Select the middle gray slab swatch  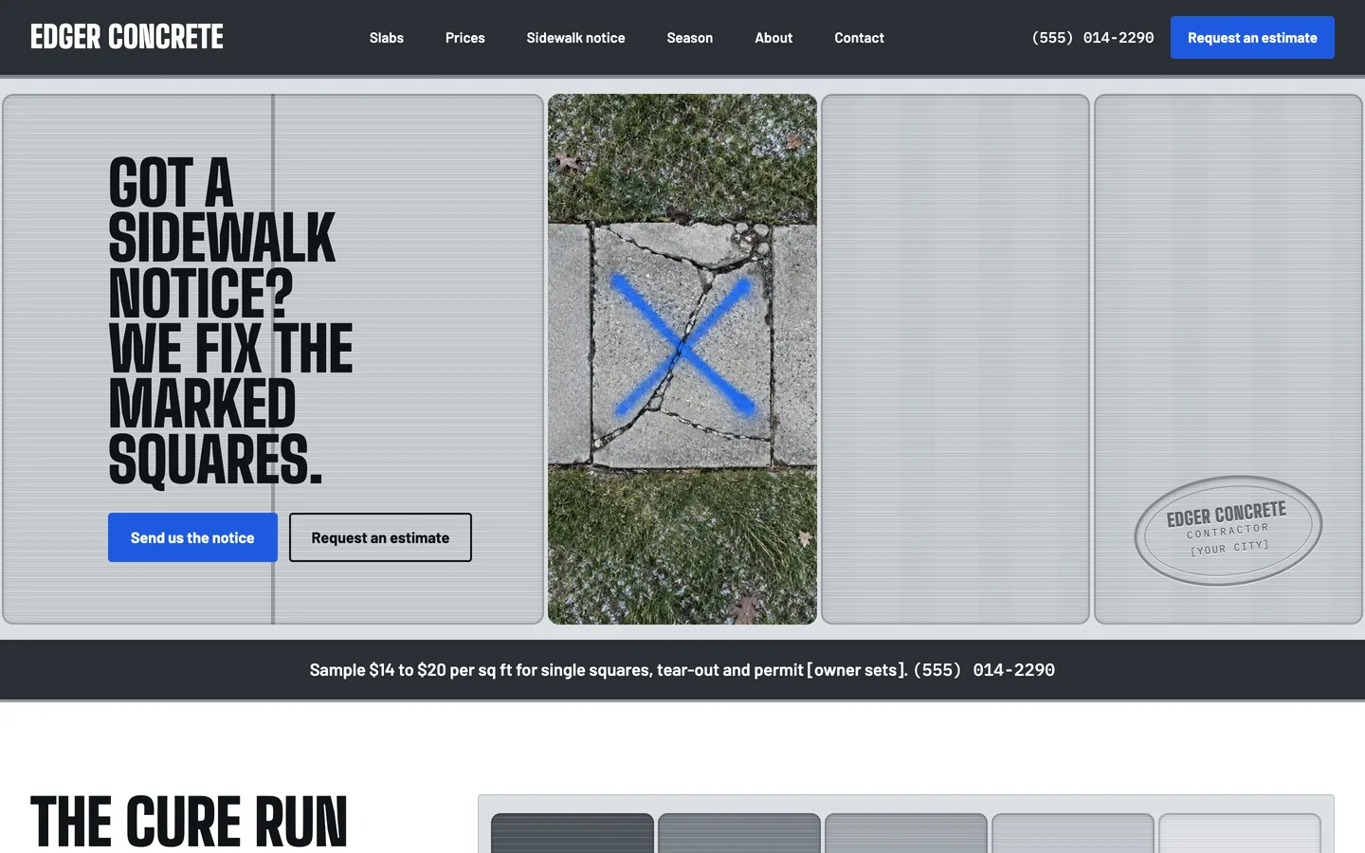pos(906,833)
